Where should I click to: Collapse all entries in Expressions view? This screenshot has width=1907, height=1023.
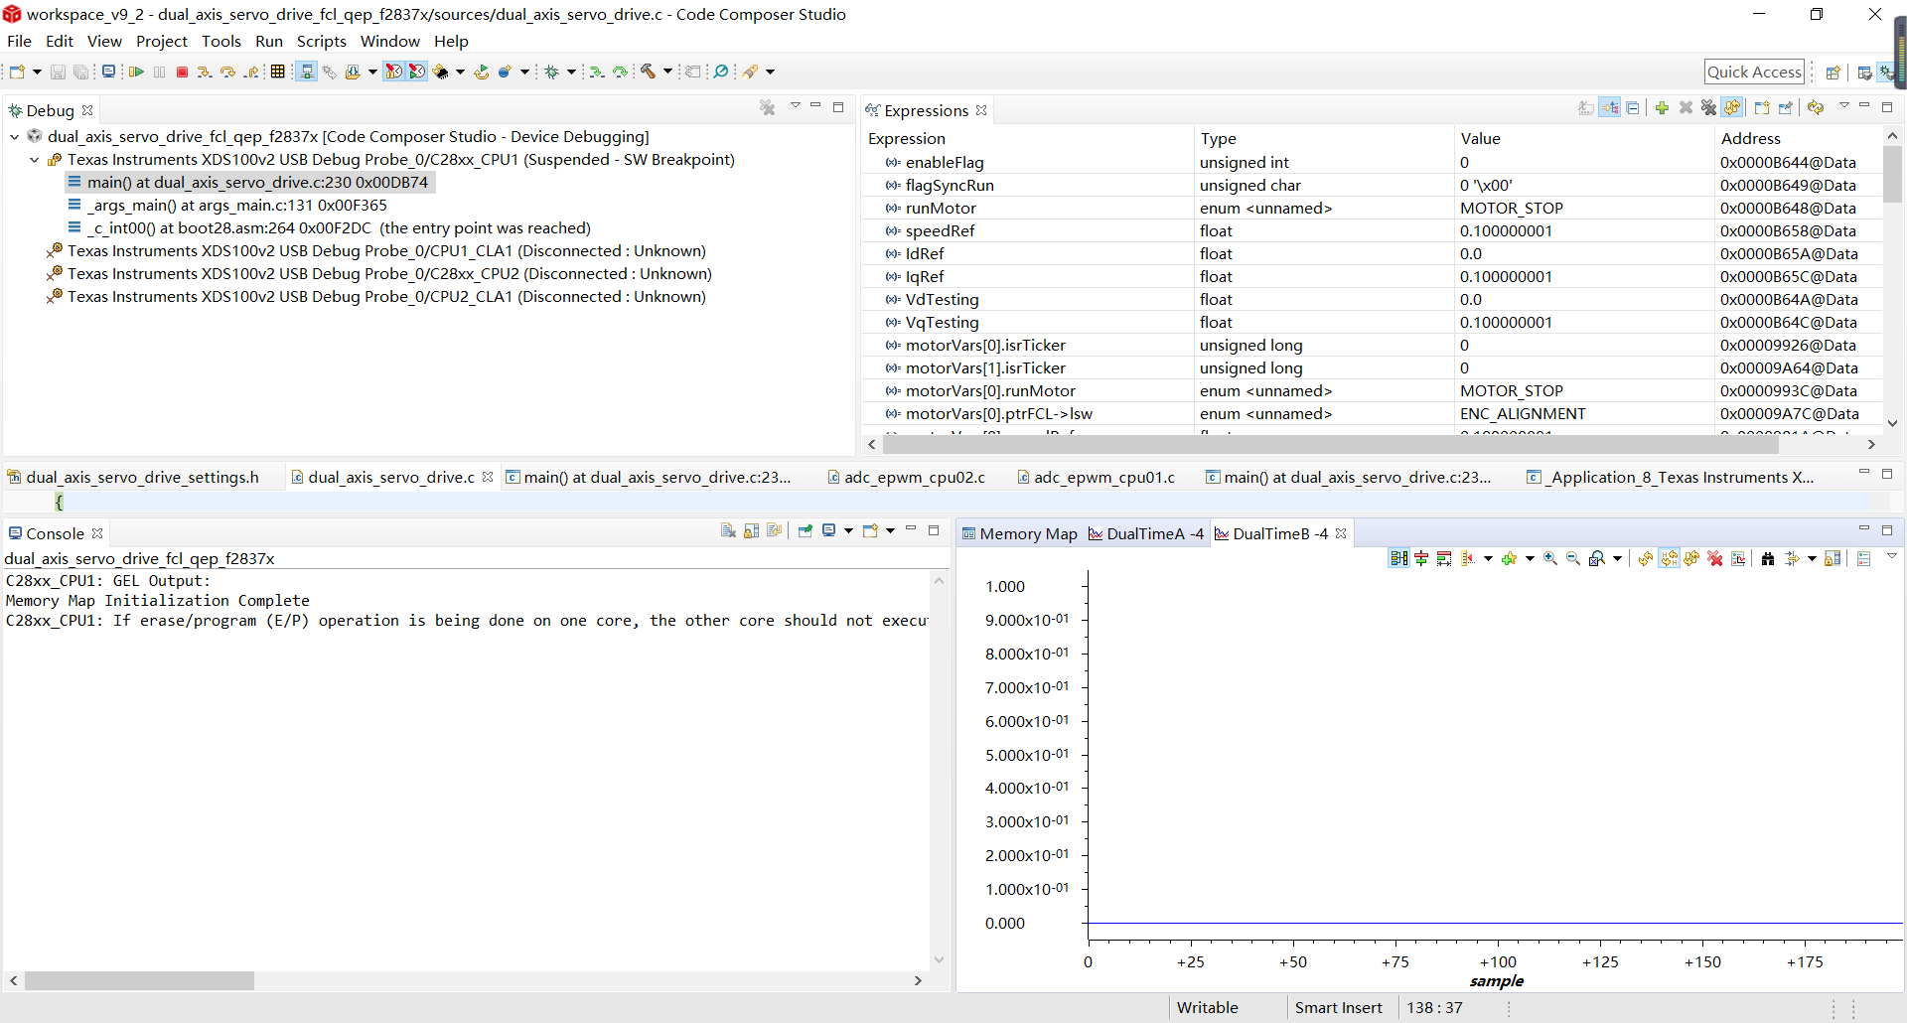tap(1633, 108)
